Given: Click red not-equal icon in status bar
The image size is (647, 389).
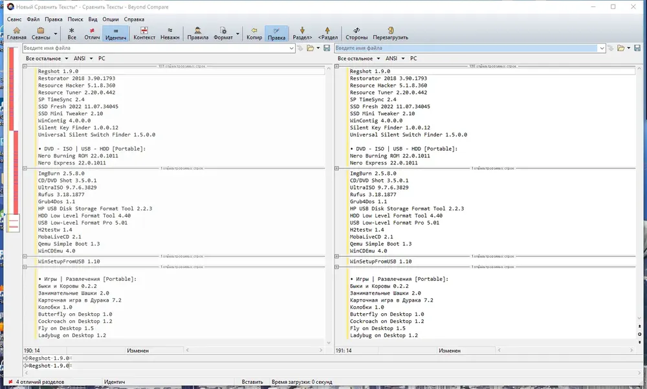Looking at the screenshot, I should coord(10,382).
